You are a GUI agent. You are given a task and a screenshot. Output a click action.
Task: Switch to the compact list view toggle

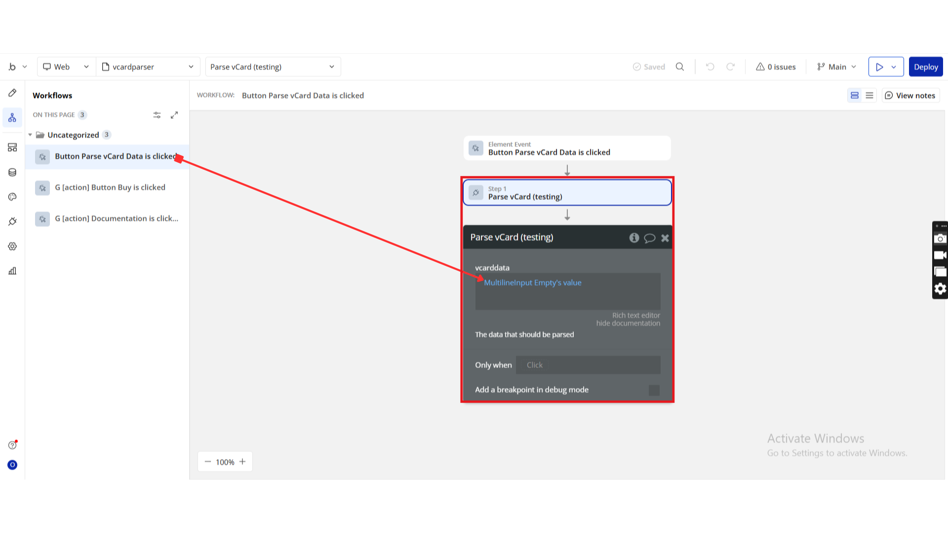(x=869, y=95)
